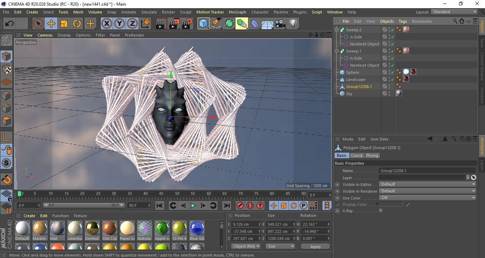485x258 pixels.
Task: Click the Render to Picture Viewer icon
Action: [174, 24]
